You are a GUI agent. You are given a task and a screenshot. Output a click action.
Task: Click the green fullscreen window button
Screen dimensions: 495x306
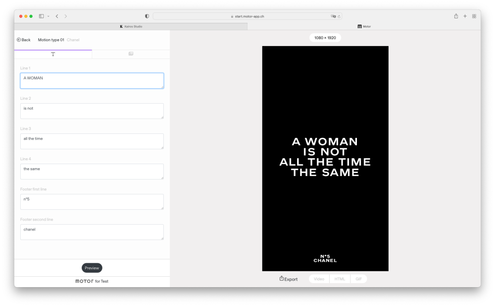coord(31,16)
